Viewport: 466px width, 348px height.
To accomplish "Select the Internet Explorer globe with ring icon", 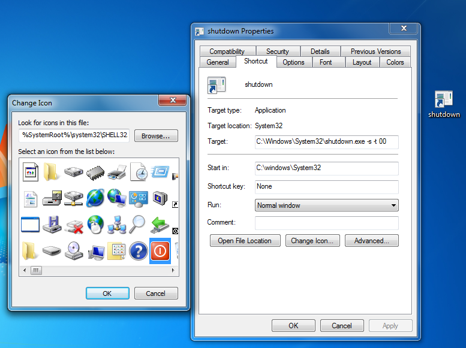I will pyautogui.click(x=95, y=198).
